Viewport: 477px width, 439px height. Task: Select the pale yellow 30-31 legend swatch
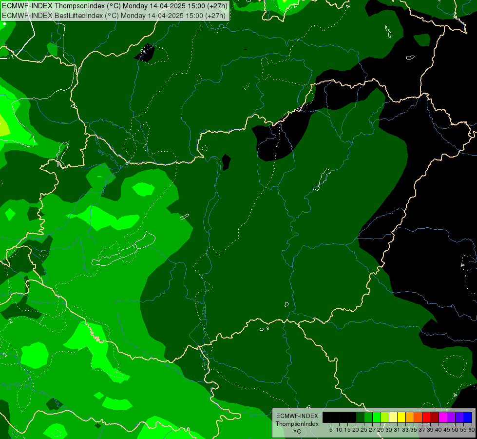tap(393, 417)
